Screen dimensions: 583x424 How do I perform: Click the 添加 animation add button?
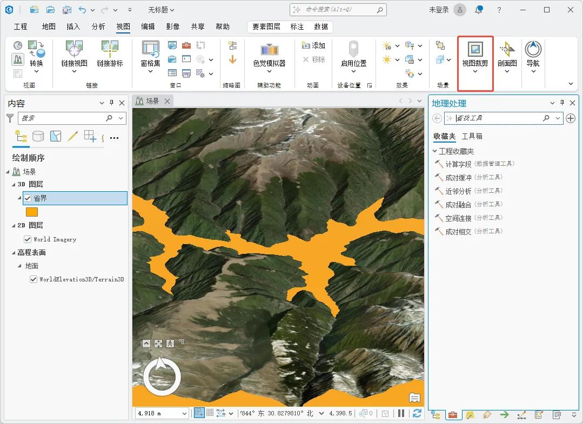313,45
